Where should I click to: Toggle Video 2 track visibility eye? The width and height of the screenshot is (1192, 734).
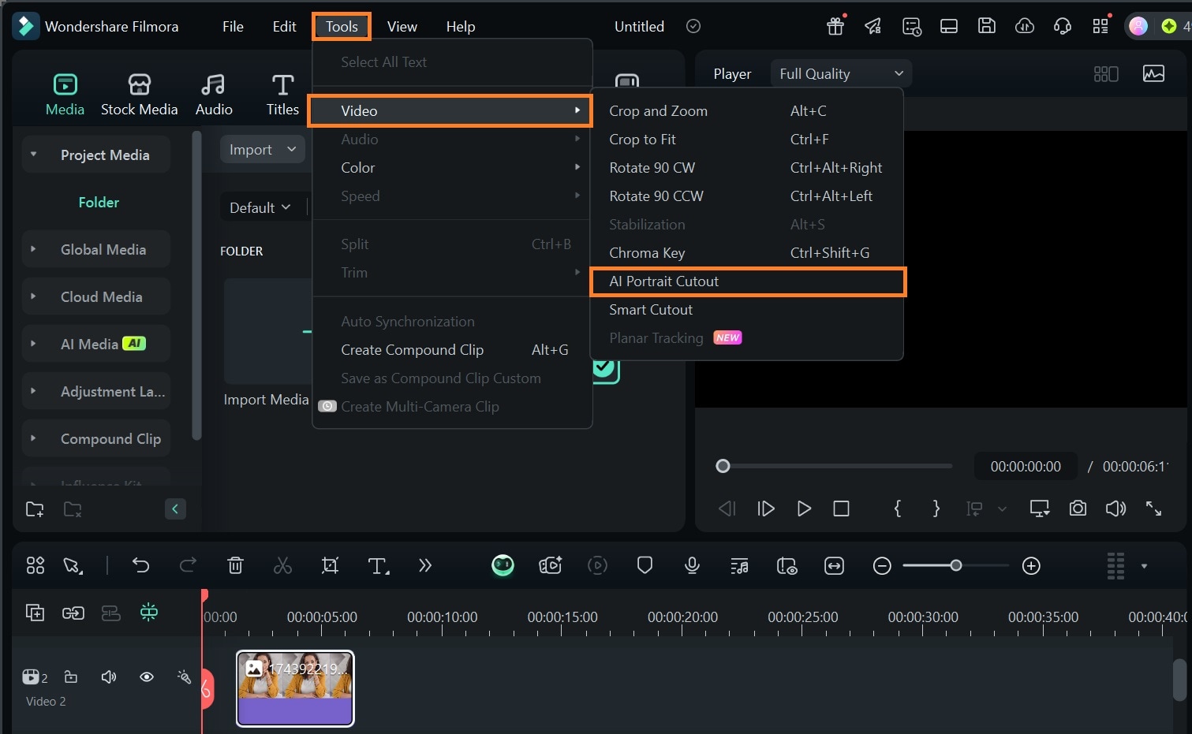click(147, 677)
